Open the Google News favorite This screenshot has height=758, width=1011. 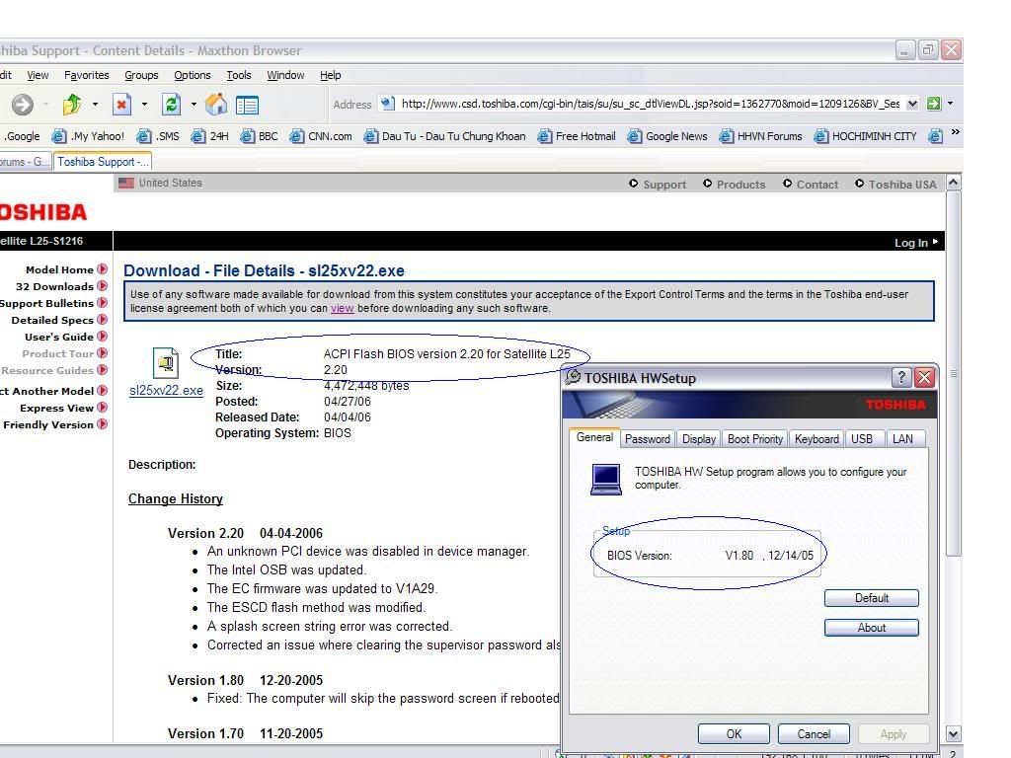pos(668,136)
